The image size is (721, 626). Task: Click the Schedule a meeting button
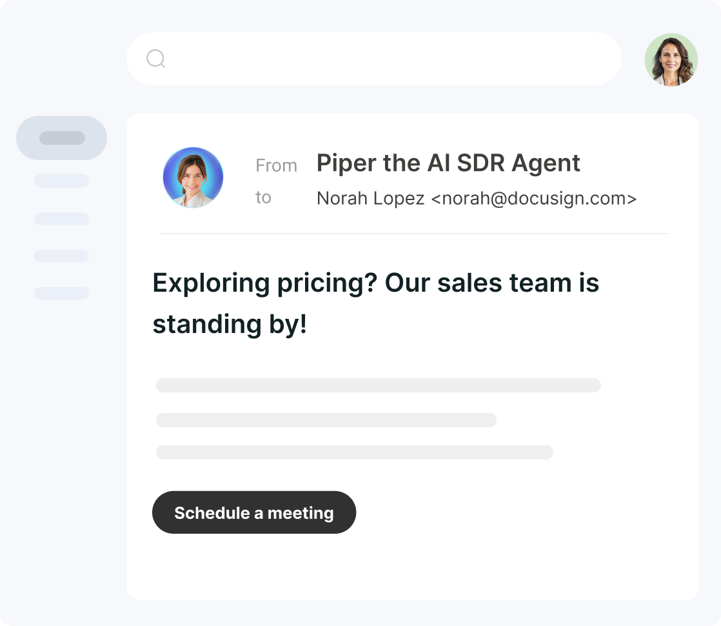click(254, 512)
